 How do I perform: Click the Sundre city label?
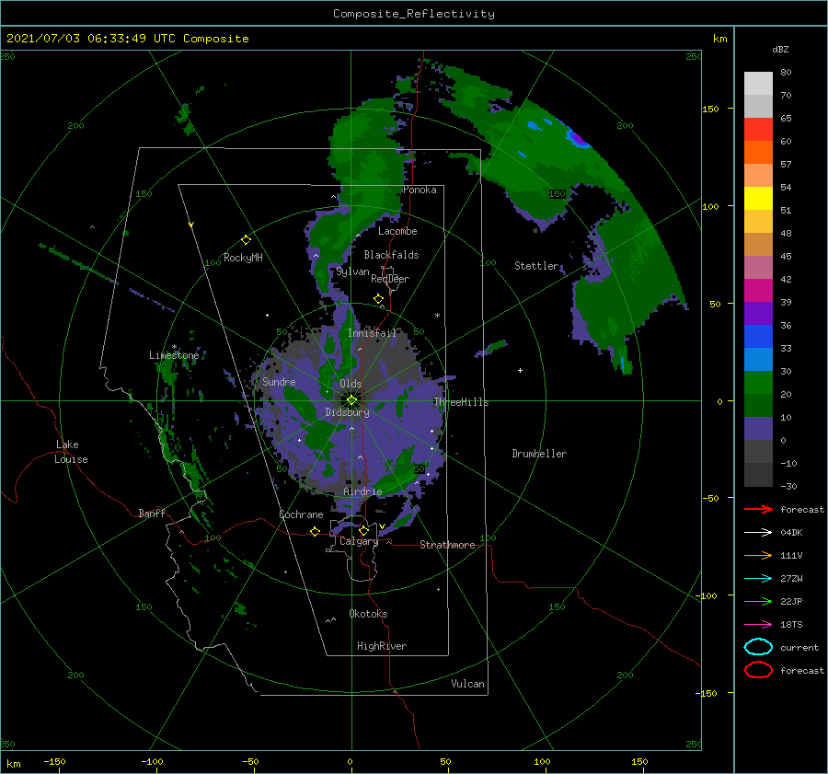pos(279,381)
